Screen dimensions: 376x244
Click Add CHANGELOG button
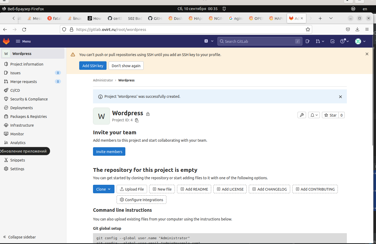click(269, 189)
